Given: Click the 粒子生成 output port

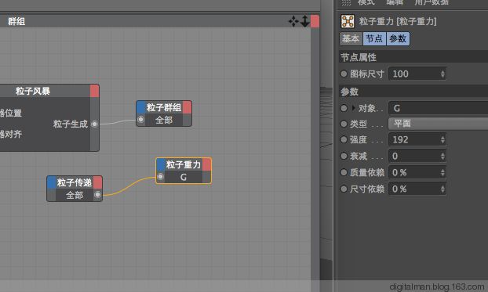Looking at the screenshot, I should pyautogui.click(x=94, y=124).
